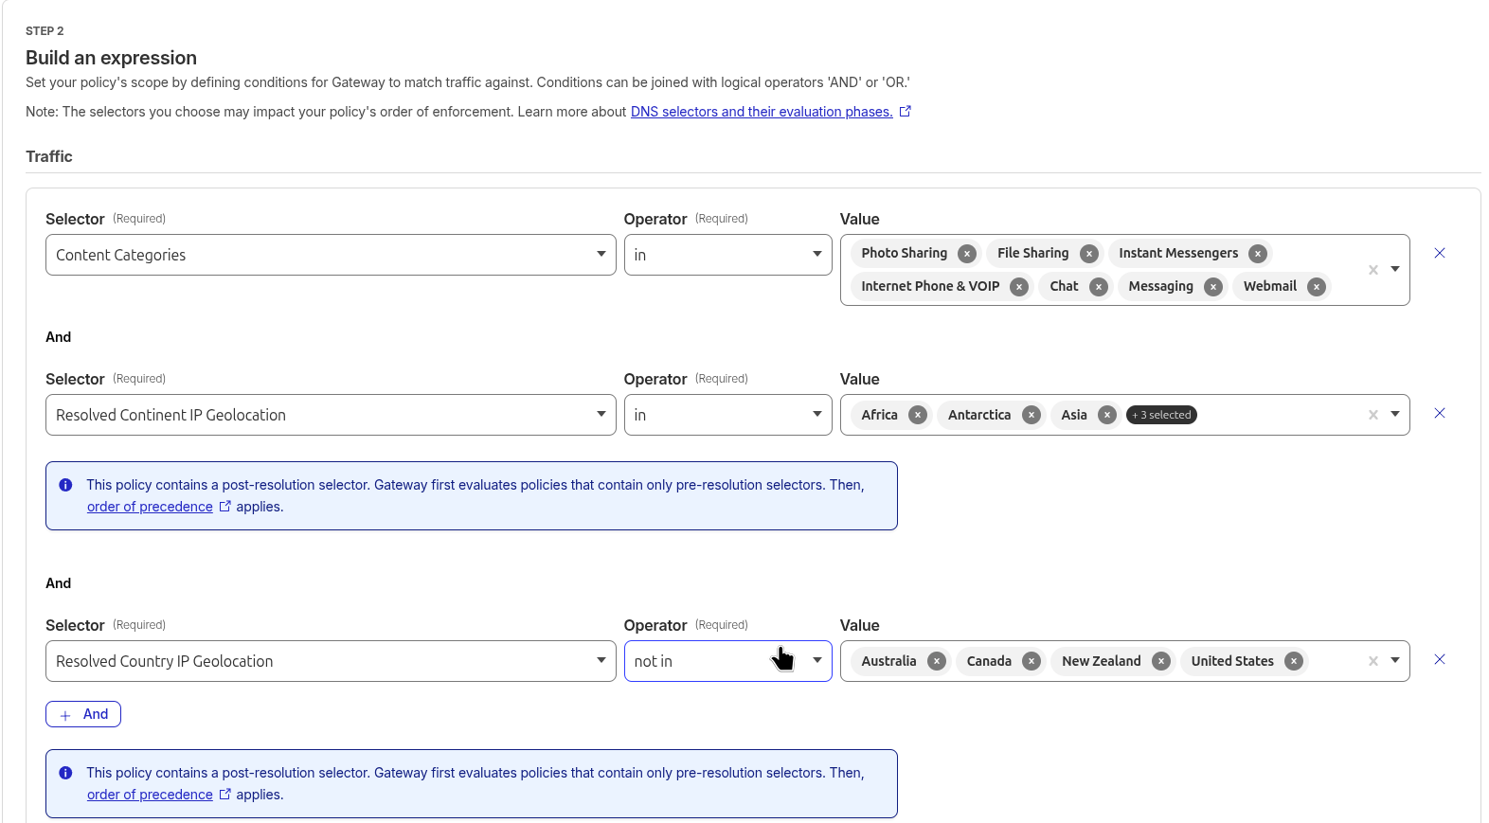Delete the Resolved Country IP Geolocation row
This screenshot has height=823, width=1489.
[x=1440, y=659]
